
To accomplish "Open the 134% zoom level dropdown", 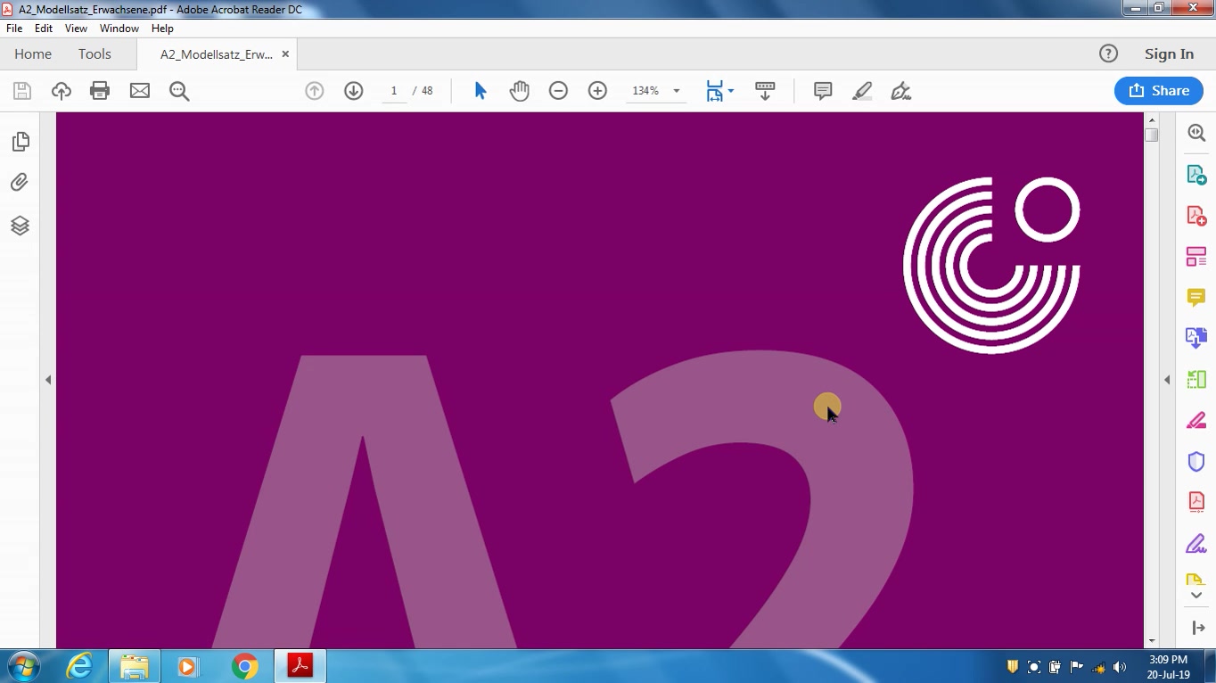I will [x=656, y=91].
